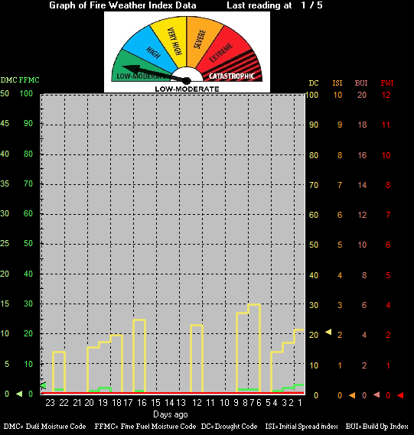Image resolution: width=414 pixels, height=435 pixels.
Task: Select the VERY HIGH yellow gauge segment
Action: pos(172,41)
